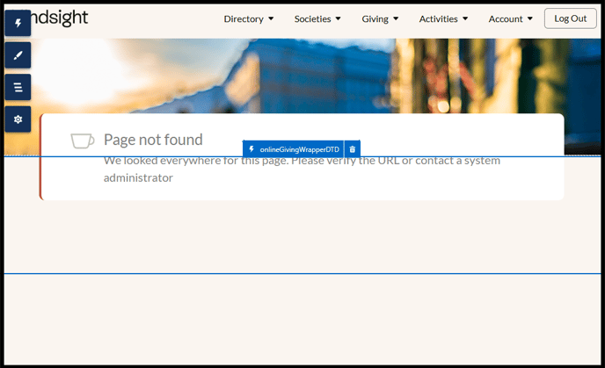Image resolution: width=605 pixels, height=368 pixels.
Task: Expand the Directory dropdown menu
Action: [249, 18]
